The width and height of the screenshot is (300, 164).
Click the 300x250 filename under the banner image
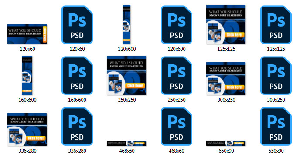(x=226, y=100)
